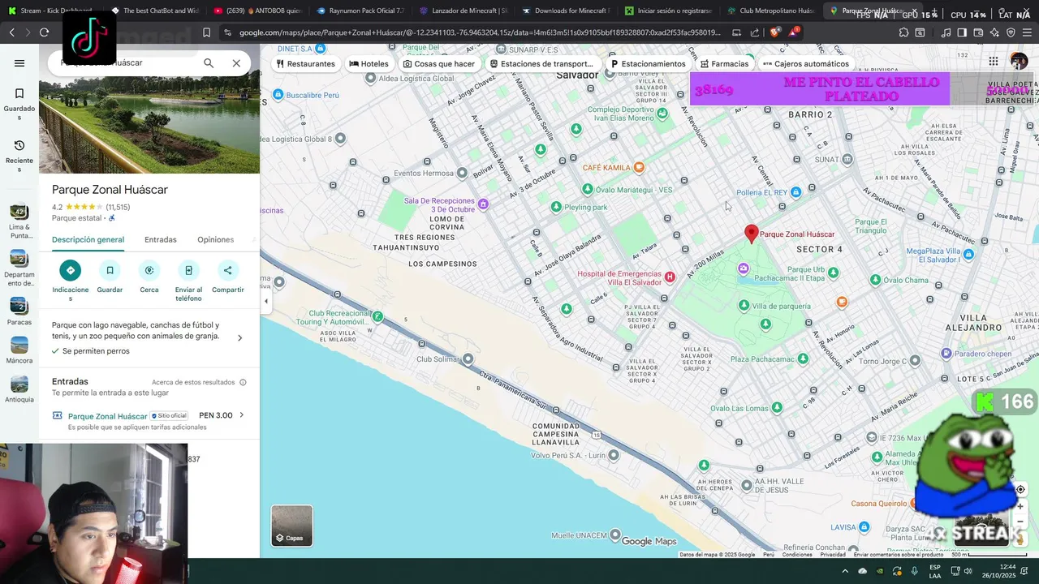Click the Acerca de estos resultados link

(193, 382)
